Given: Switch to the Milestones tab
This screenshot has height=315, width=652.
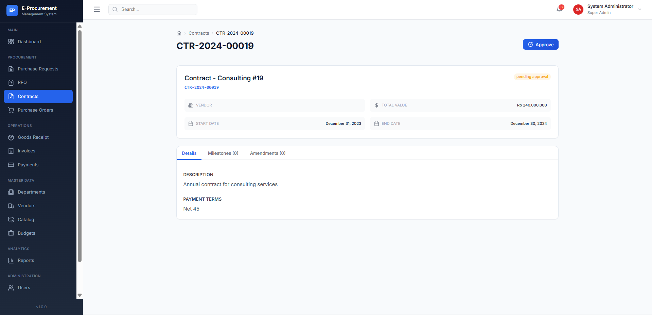Looking at the screenshot, I should (x=223, y=153).
